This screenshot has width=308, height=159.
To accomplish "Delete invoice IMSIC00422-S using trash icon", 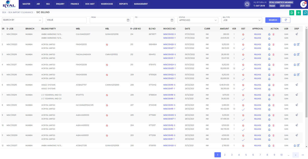I will coord(274,75).
